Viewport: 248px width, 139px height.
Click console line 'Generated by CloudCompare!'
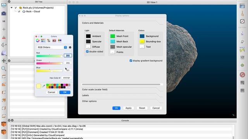38,135
